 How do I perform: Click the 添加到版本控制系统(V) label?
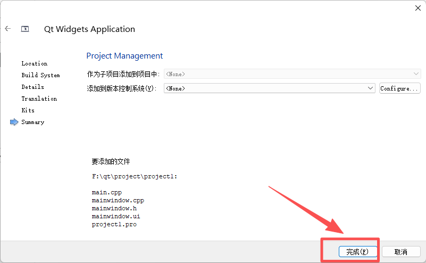pyautogui.click(x=122, y=88)
